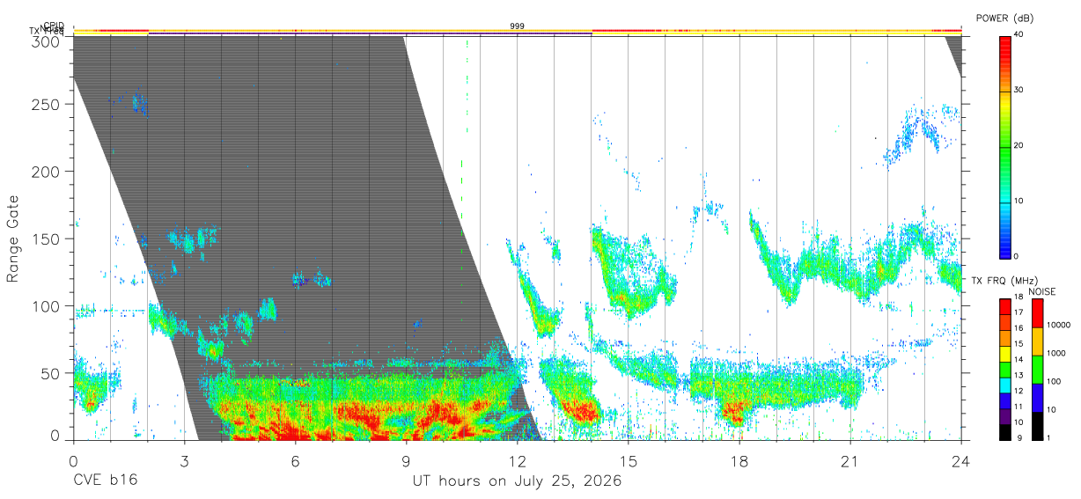Click the '50' tick on the Range Gate axis

pos(51,373)
